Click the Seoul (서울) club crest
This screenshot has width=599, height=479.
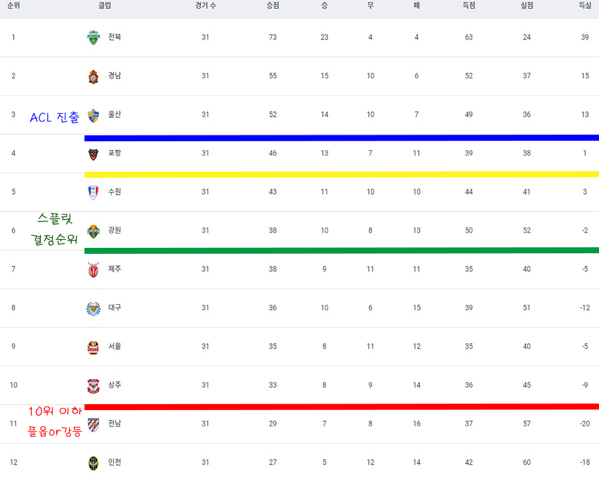pyautogui.click(x=93, y=347)
